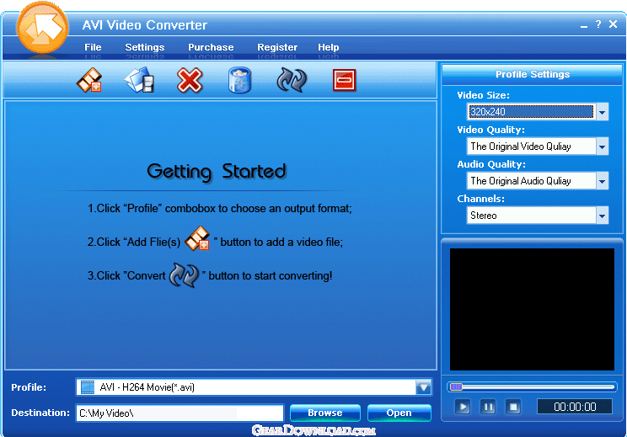Play the preview video
Viewport: 627px width, 437px height.
[x=463, y=407]
